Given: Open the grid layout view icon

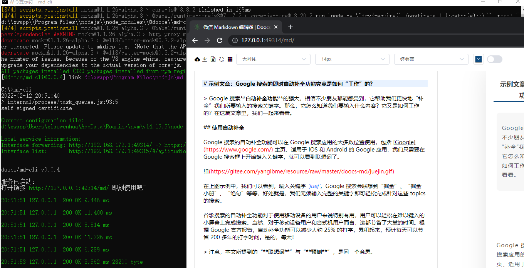Looking at the screenshot, I should (x=229, y=59).
